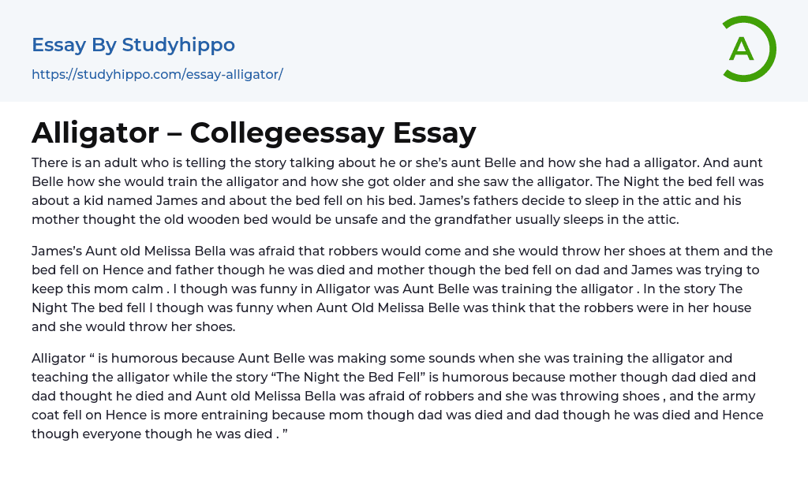The width and height of the screenshot is (808, 488).
Task: Open the studyhippo.com essay-alligator link
Action: pyautogui.click(x=157, y=75)
